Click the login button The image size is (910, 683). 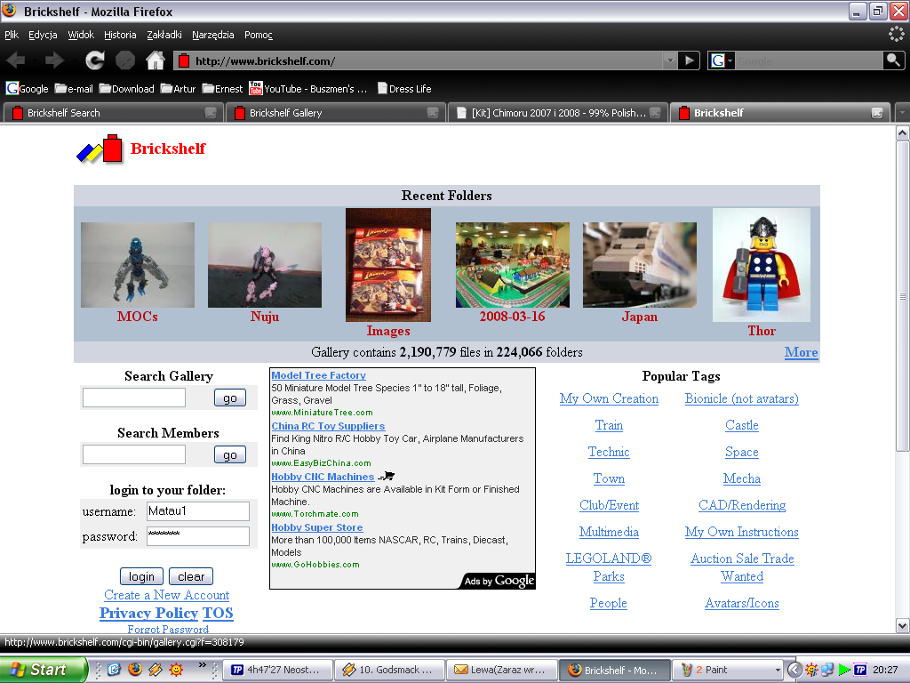coord(141,576)
